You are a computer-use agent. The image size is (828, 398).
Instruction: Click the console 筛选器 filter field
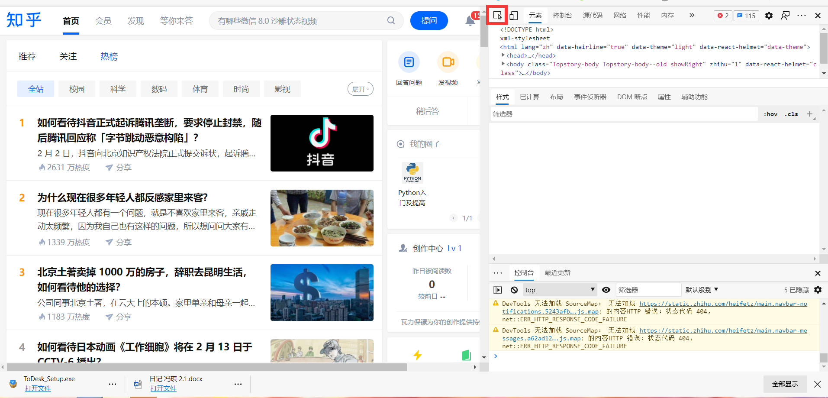click(x=648, y=290)
